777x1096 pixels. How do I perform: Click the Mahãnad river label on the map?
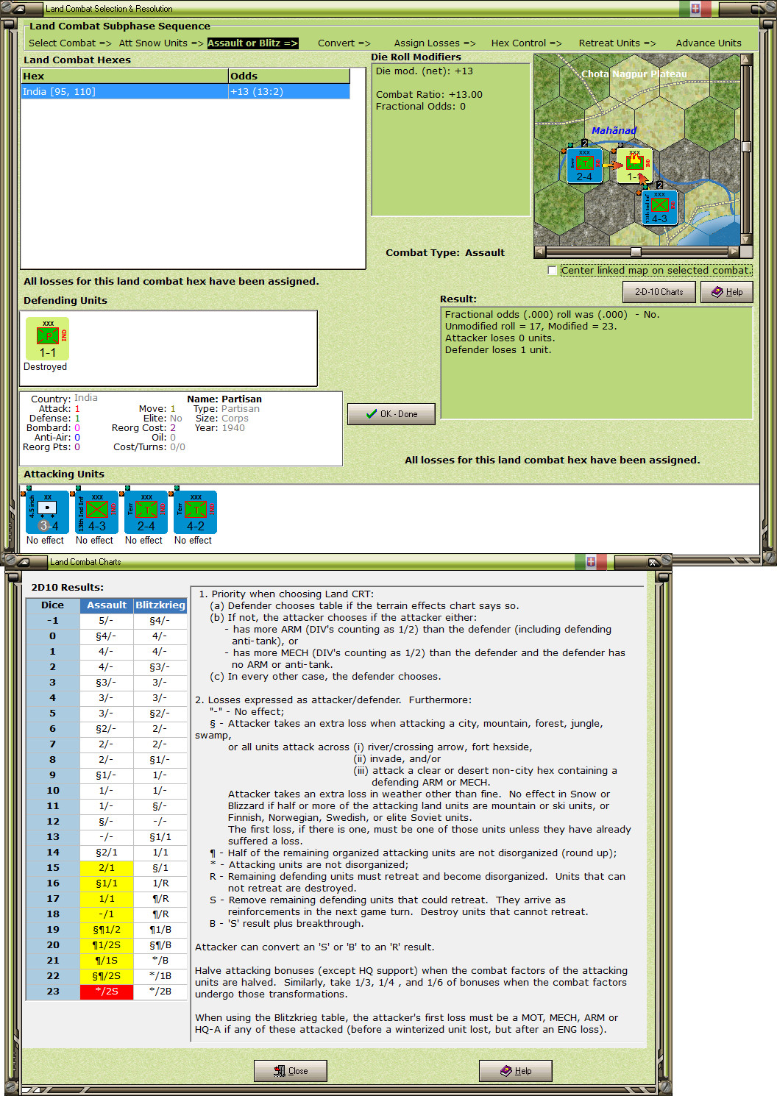click(614, 130)
